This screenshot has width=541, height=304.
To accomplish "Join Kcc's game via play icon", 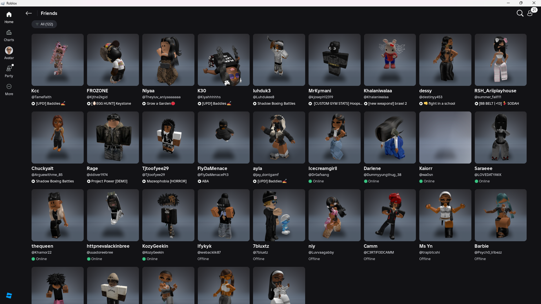I will click(33, 104).
